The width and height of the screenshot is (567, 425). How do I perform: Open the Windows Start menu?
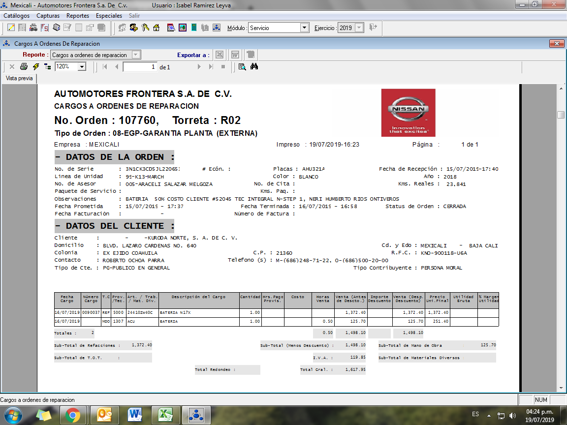click(13, 415)
